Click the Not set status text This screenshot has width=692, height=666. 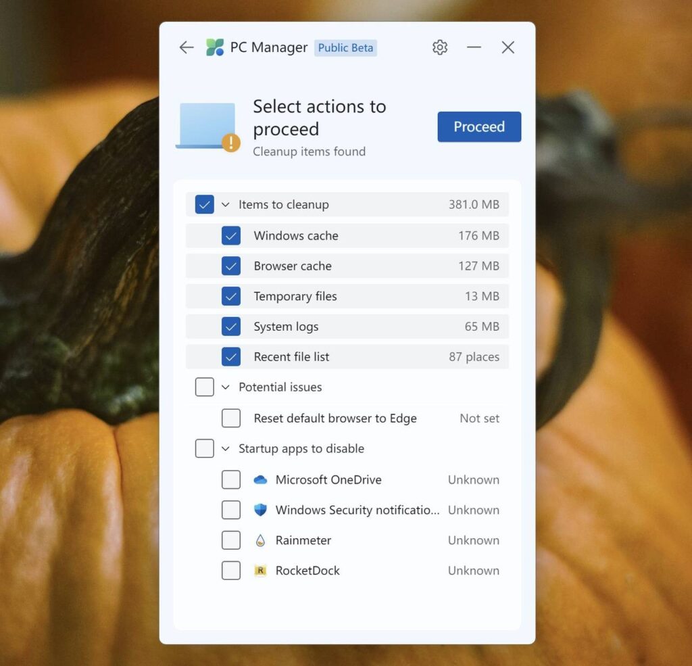[x=479, y=419]
